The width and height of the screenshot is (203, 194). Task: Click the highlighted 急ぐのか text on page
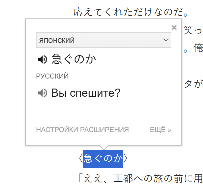point(103,159)
